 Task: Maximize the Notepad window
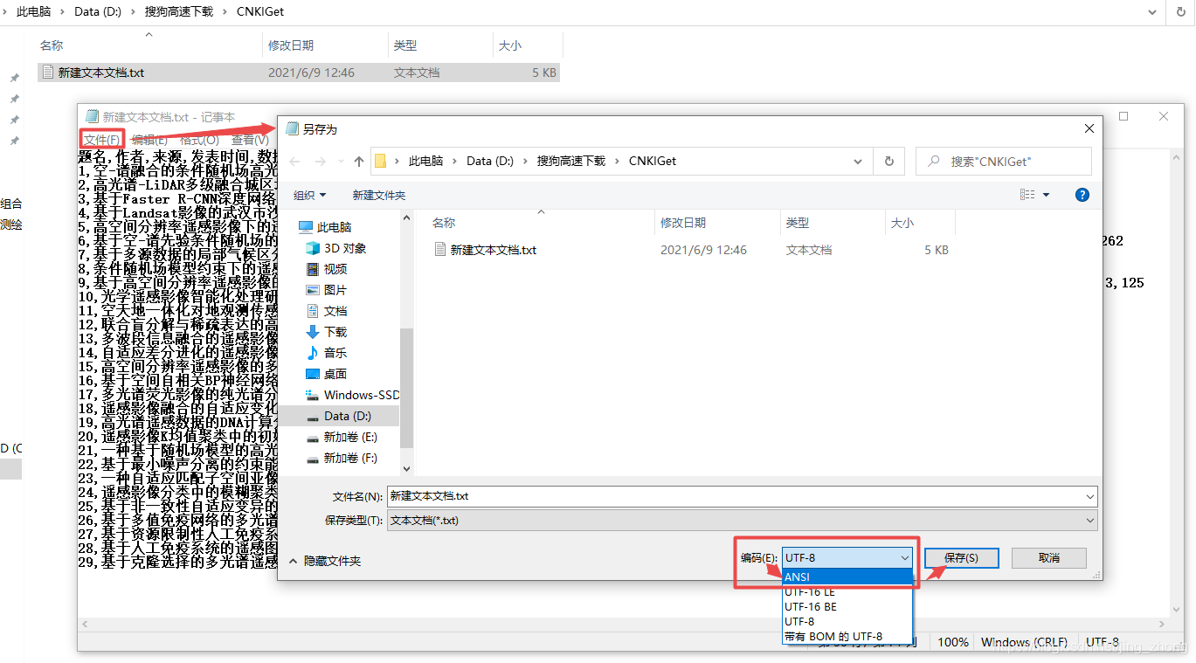pyautogui.click(x=1123, y=116)
